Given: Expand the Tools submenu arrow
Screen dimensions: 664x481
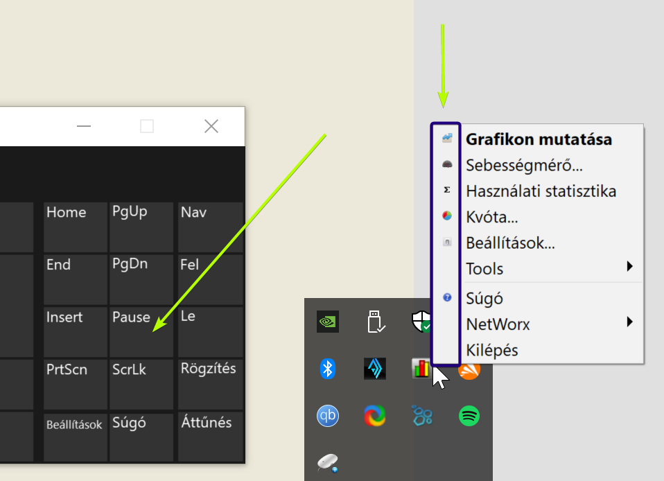Looking at the screenshot, I should [629, 267].
